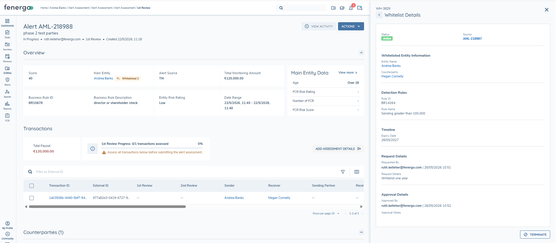Viewport: 556px width, 243px height.
Task: Click Home in the breadcrumb
Action: click(44, 8)
